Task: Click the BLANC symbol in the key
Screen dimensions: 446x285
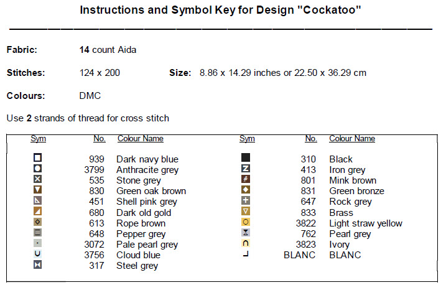Action: 246,255
